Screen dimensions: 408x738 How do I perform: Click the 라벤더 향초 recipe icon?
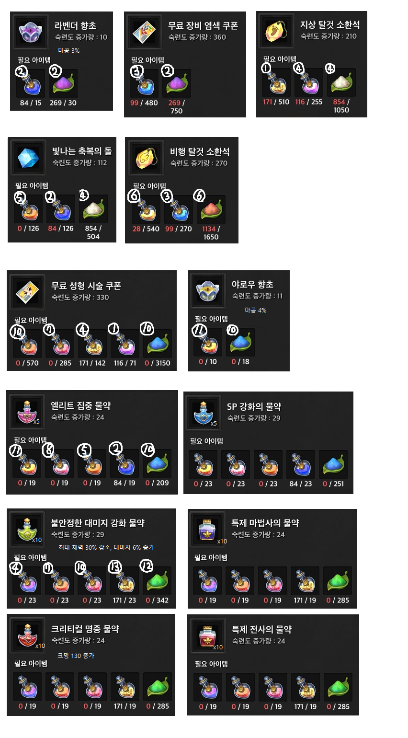(31, 32)
